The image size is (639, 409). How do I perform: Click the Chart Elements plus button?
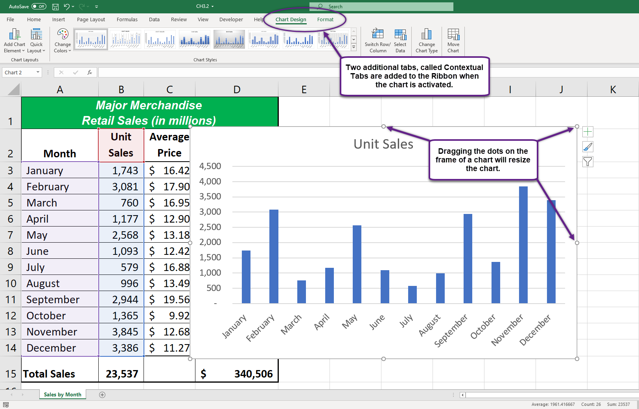click(587, 132)
